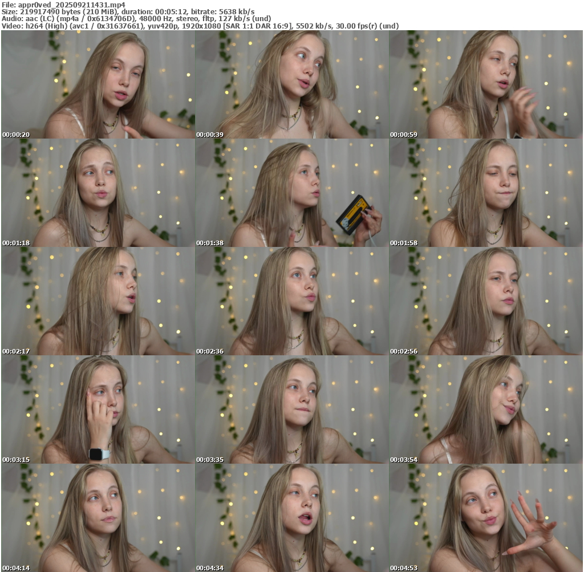This screenshot has height=572, width=584.
Task: Select the last frame with open hand gesture
Action: pos(486,517)
